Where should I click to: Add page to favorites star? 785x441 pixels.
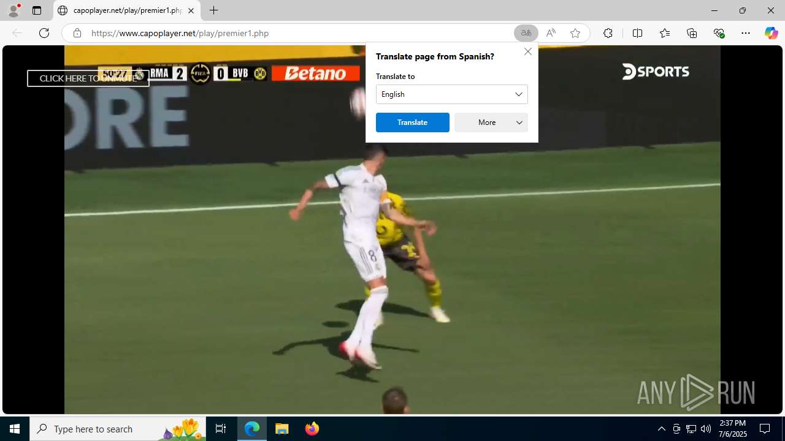point(575,33)
